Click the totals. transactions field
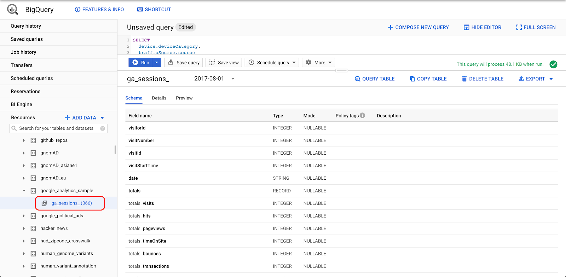This screenshot has height=277, width=566. point(149,266)
